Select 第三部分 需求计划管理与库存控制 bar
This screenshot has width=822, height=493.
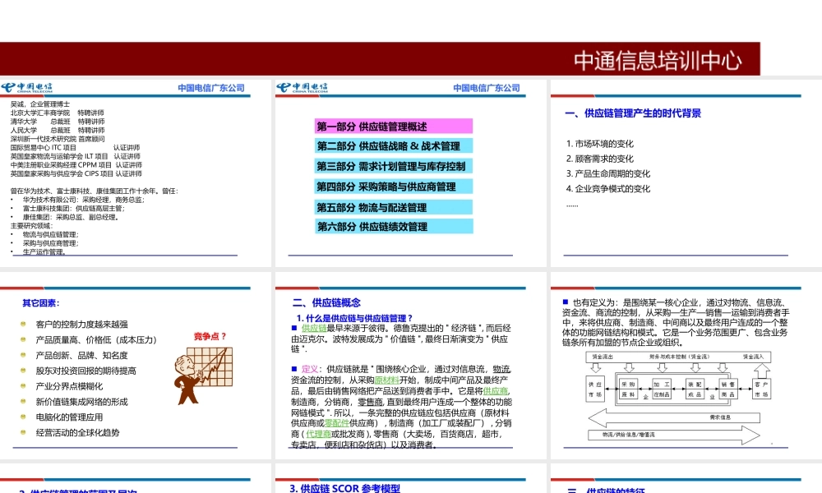tap(394, 166)
